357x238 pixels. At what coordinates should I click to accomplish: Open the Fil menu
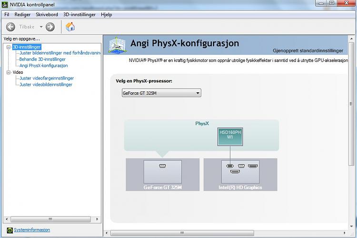7,15
